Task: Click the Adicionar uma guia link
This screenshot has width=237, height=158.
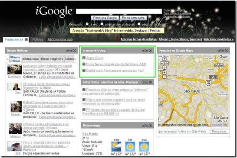Action: pos(60,39)
